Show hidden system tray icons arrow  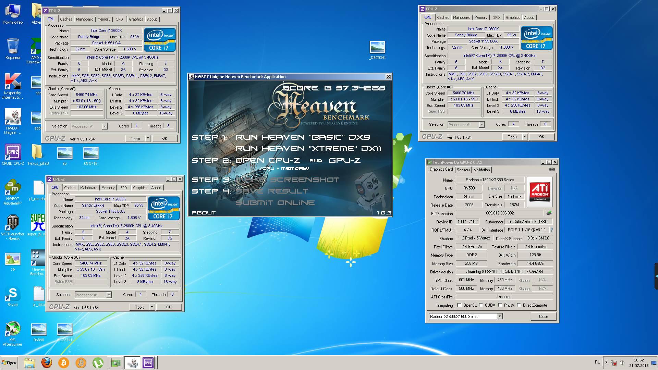pyautogui.click(x=606, y=362)
